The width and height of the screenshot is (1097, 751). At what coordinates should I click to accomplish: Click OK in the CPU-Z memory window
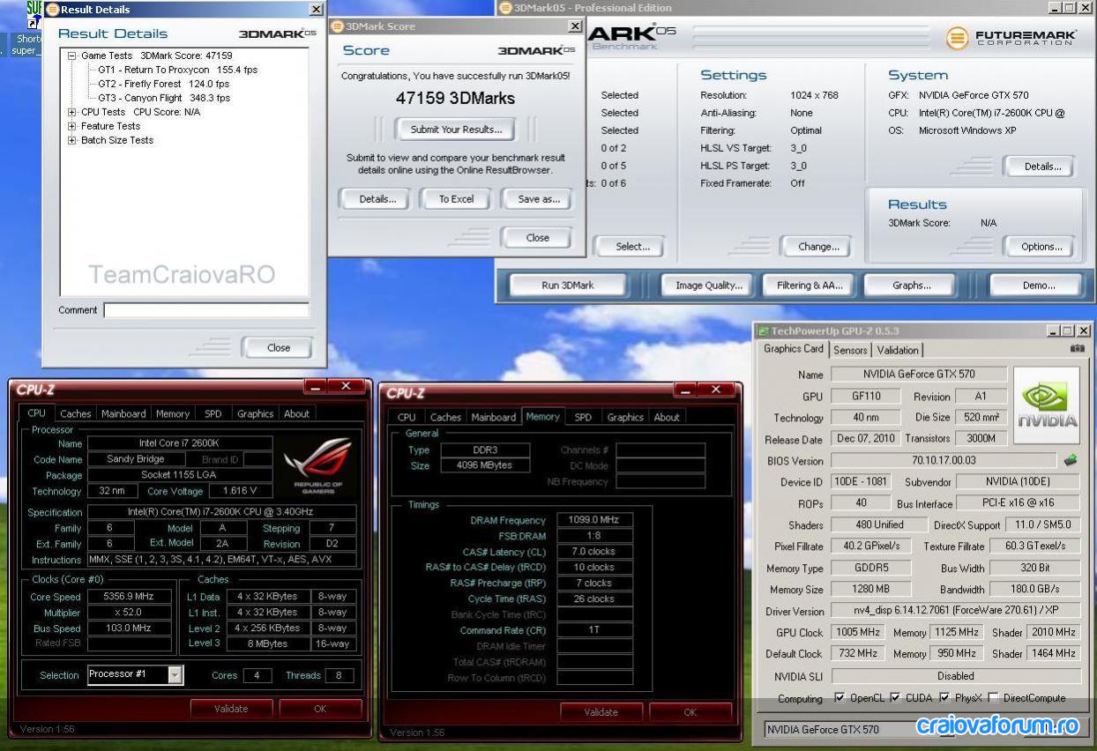(x=690, y=712)
